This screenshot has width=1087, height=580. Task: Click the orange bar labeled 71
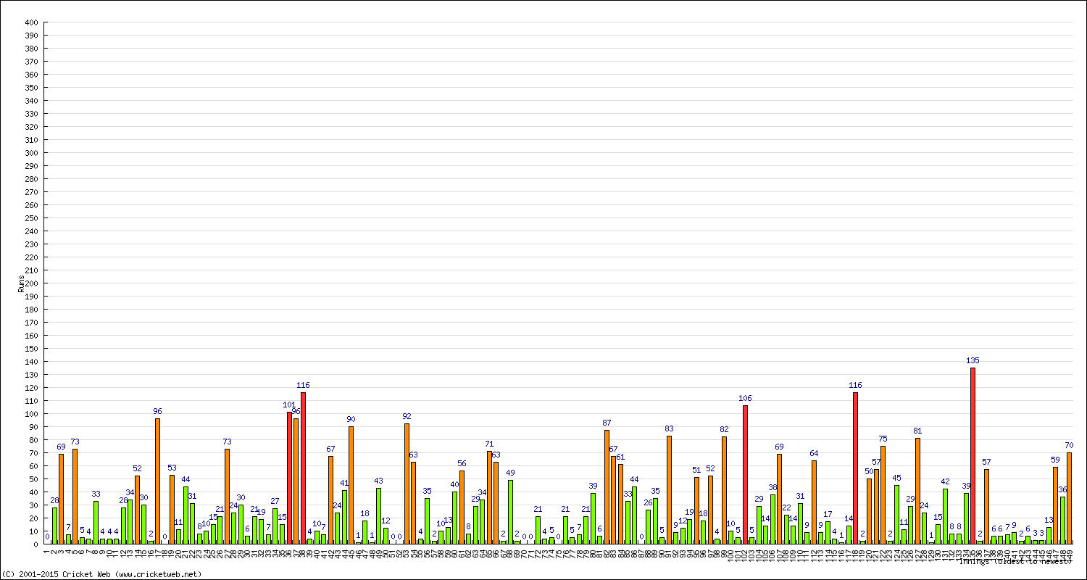point(489,497)
